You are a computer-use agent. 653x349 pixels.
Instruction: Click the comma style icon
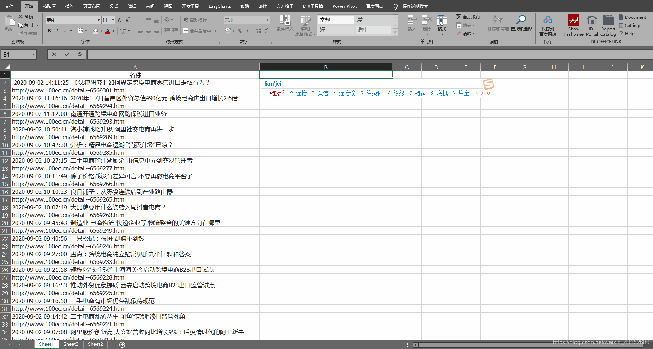247,31
